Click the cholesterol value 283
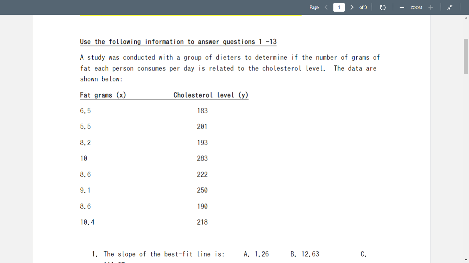This screenshot has width=469, height=263. point(202,158)
